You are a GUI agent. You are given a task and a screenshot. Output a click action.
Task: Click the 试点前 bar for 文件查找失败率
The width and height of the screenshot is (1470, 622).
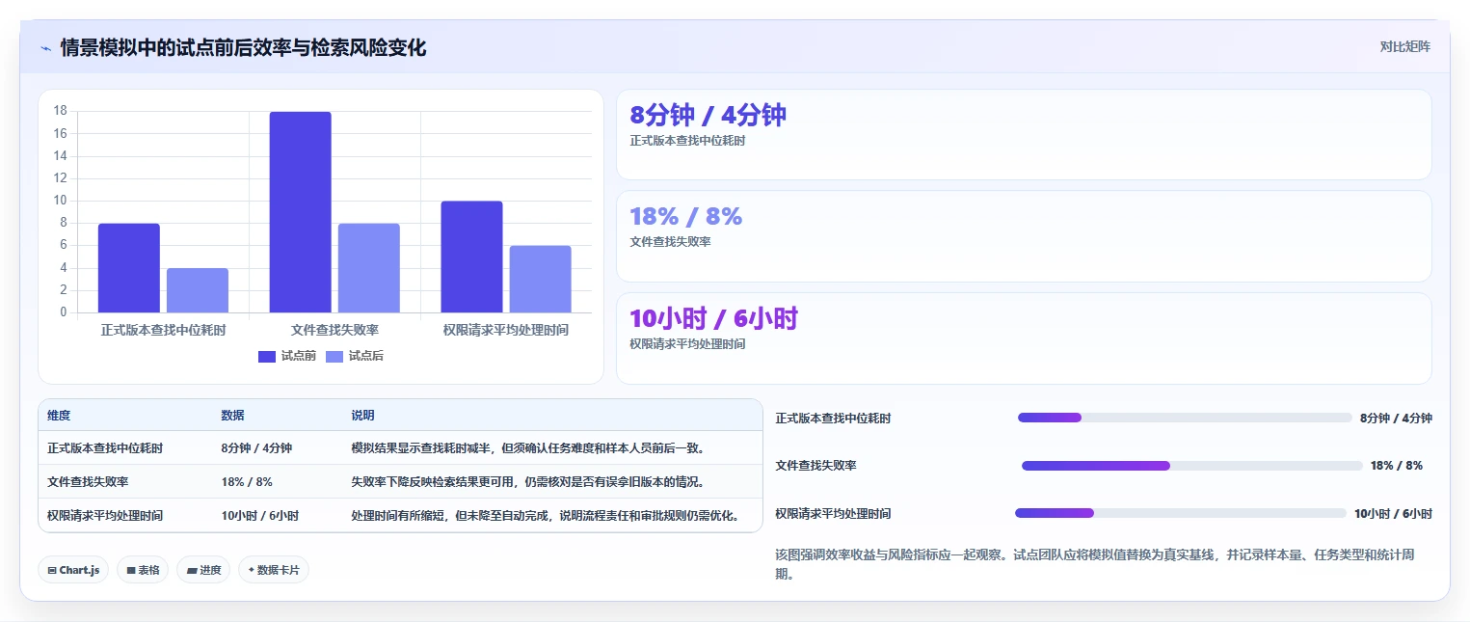click(300, 212)
